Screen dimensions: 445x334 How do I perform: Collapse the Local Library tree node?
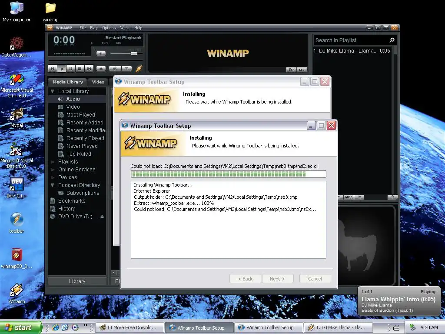point(52,91)
